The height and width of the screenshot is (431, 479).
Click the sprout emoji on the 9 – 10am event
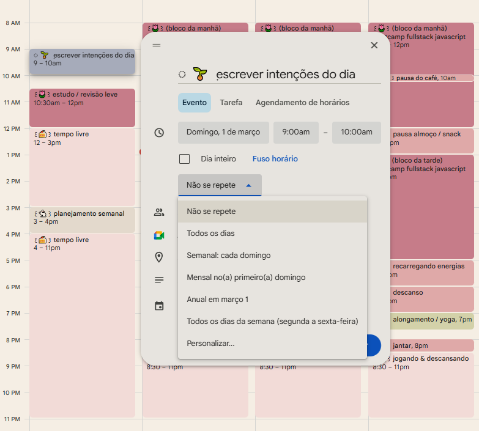click(45, 55)
